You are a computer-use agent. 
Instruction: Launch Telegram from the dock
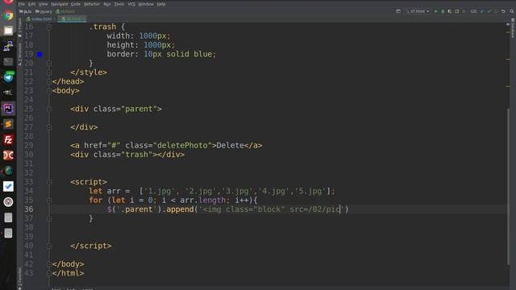tap(8, 77)
